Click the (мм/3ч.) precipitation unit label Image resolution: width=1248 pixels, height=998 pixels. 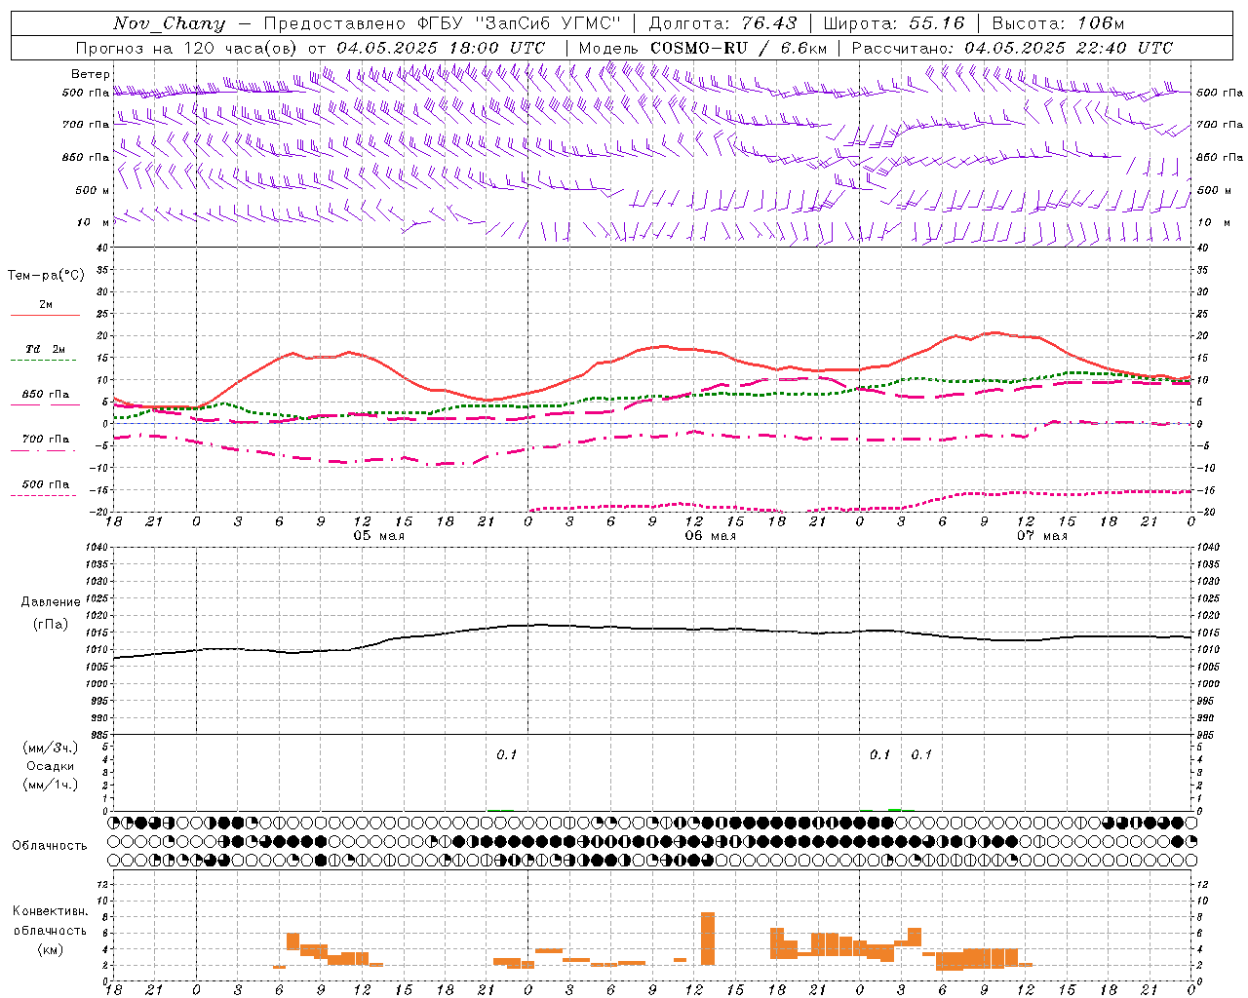coord(50,748)
